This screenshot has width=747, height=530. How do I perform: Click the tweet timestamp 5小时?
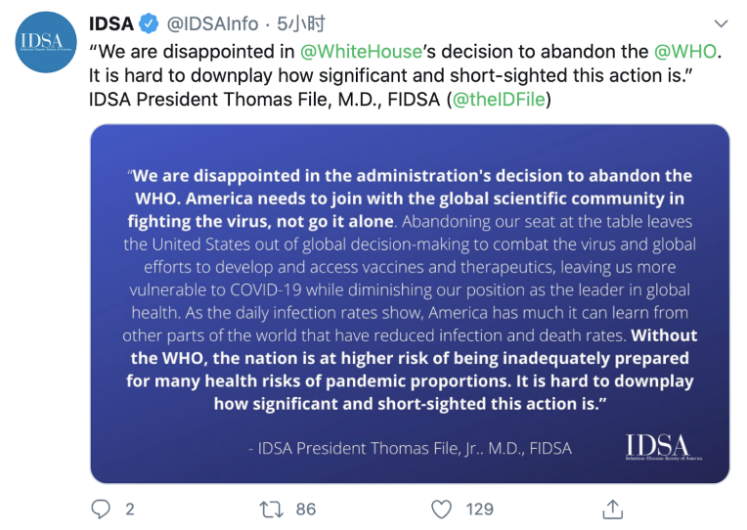[x=301, y=23]
